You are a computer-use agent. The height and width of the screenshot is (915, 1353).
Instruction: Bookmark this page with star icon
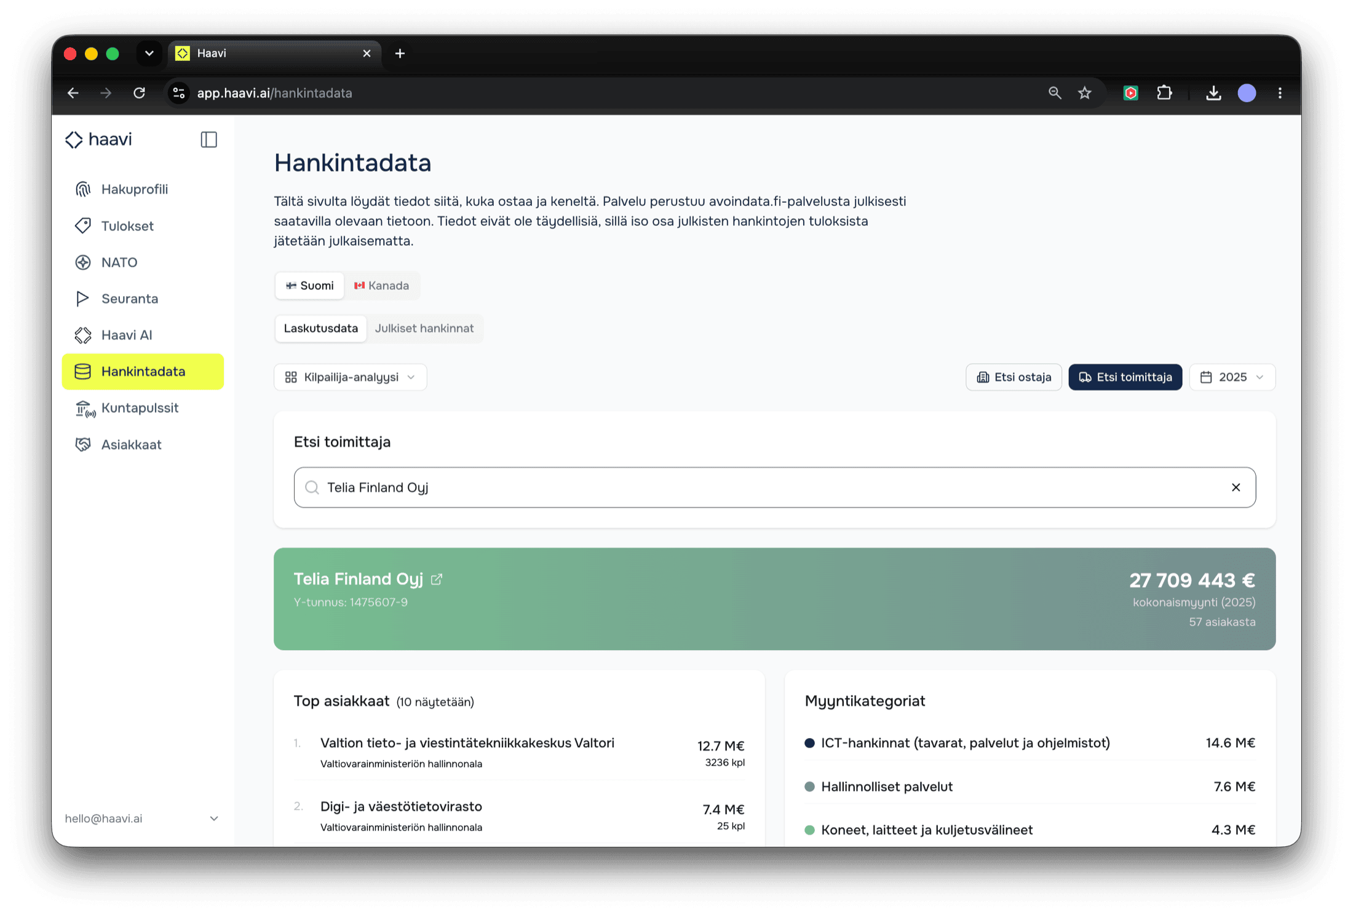(1085, 93)
